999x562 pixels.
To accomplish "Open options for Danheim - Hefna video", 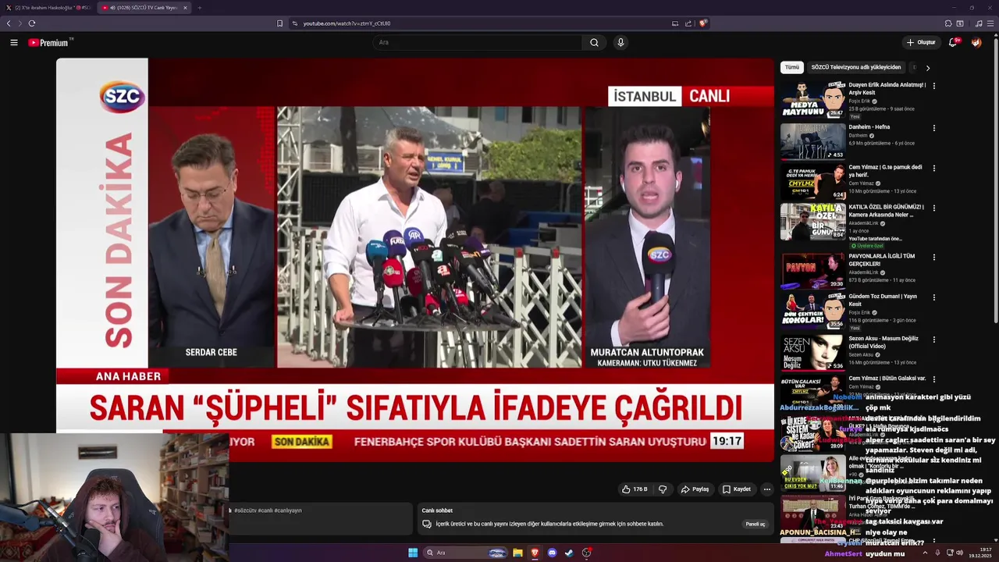I will point(934,128).
